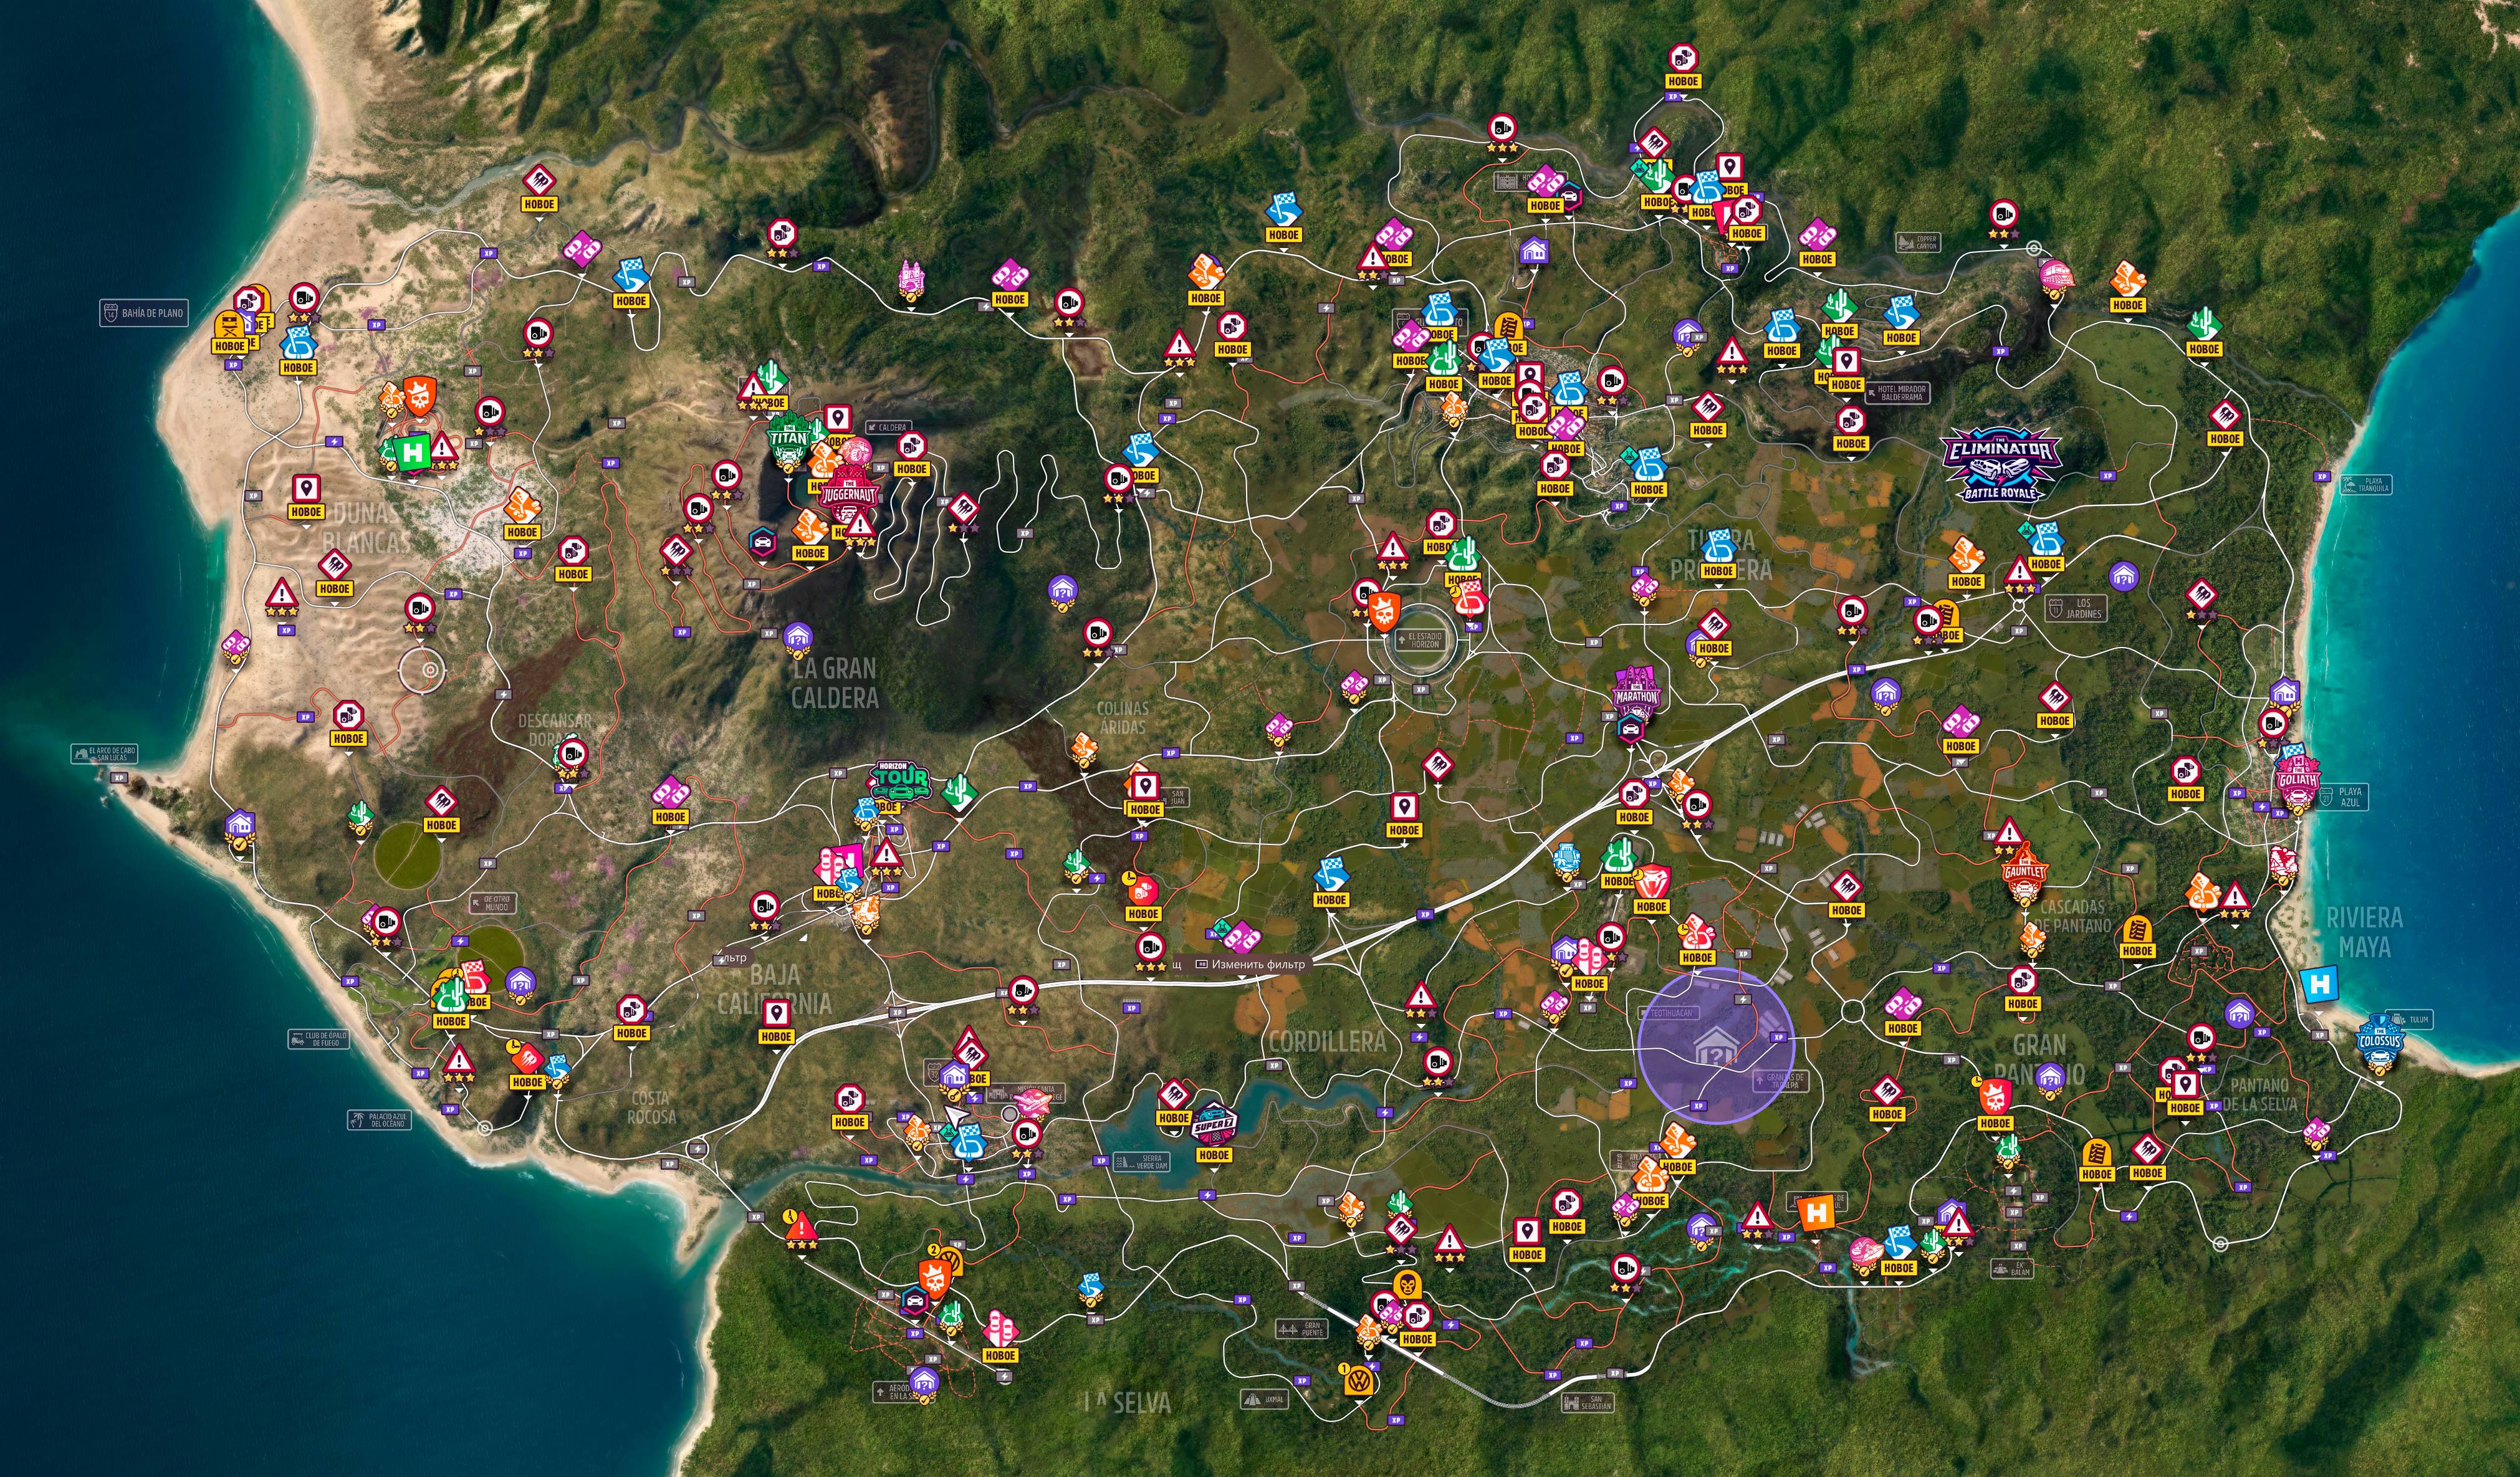Select the San Sebastián label

pyautogui.click(x=1587, y=1403)
